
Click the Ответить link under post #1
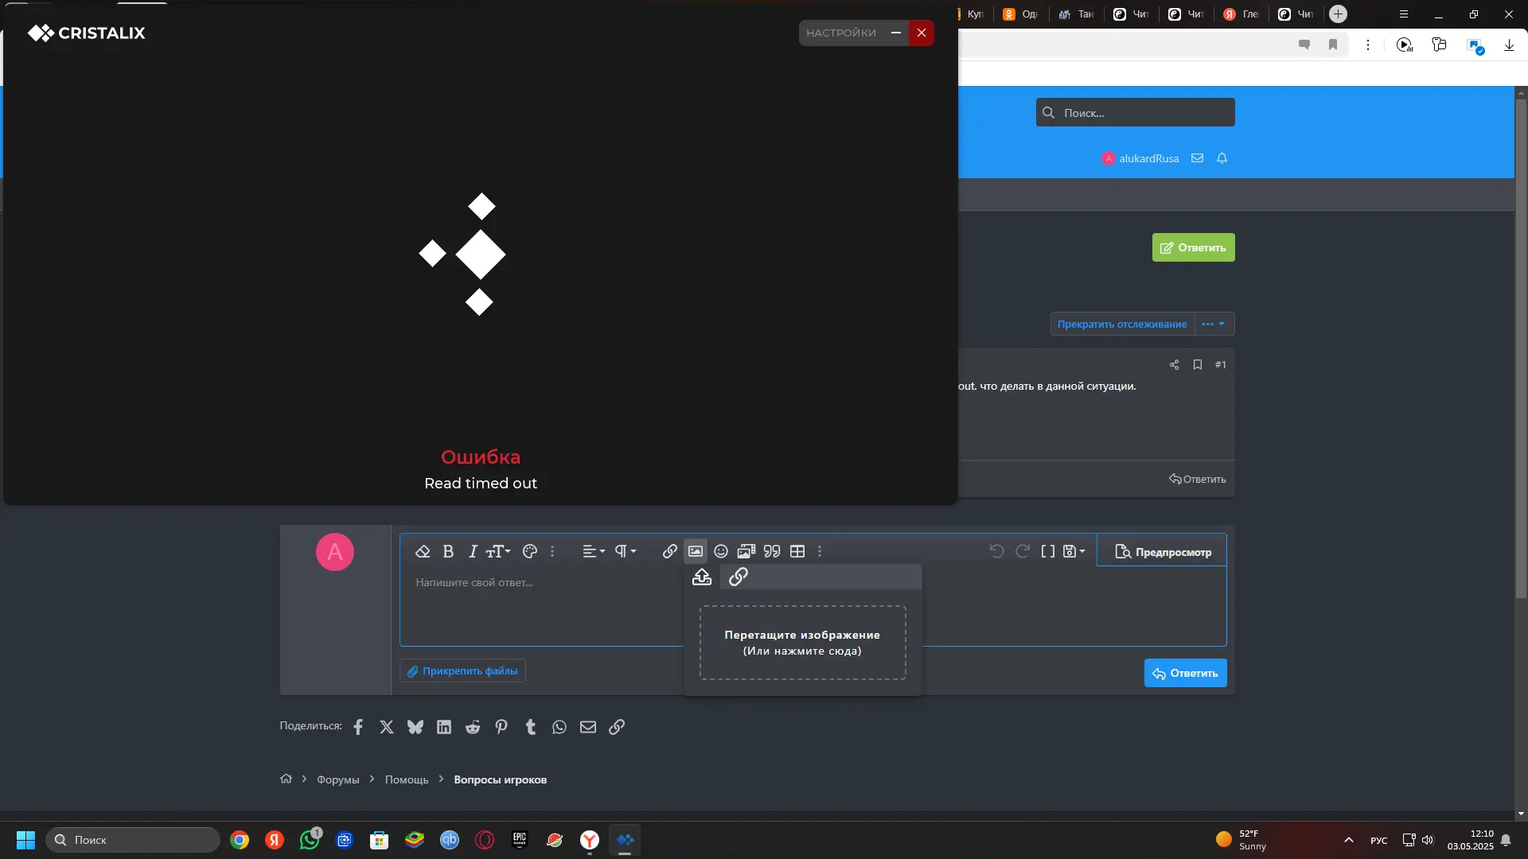click(x=1197, y=479)
